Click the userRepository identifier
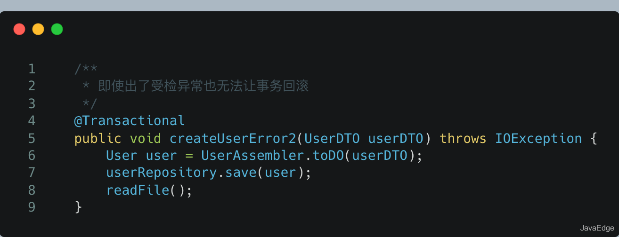The height and width of the screenshot is (237, 619). tap(161, 173)
